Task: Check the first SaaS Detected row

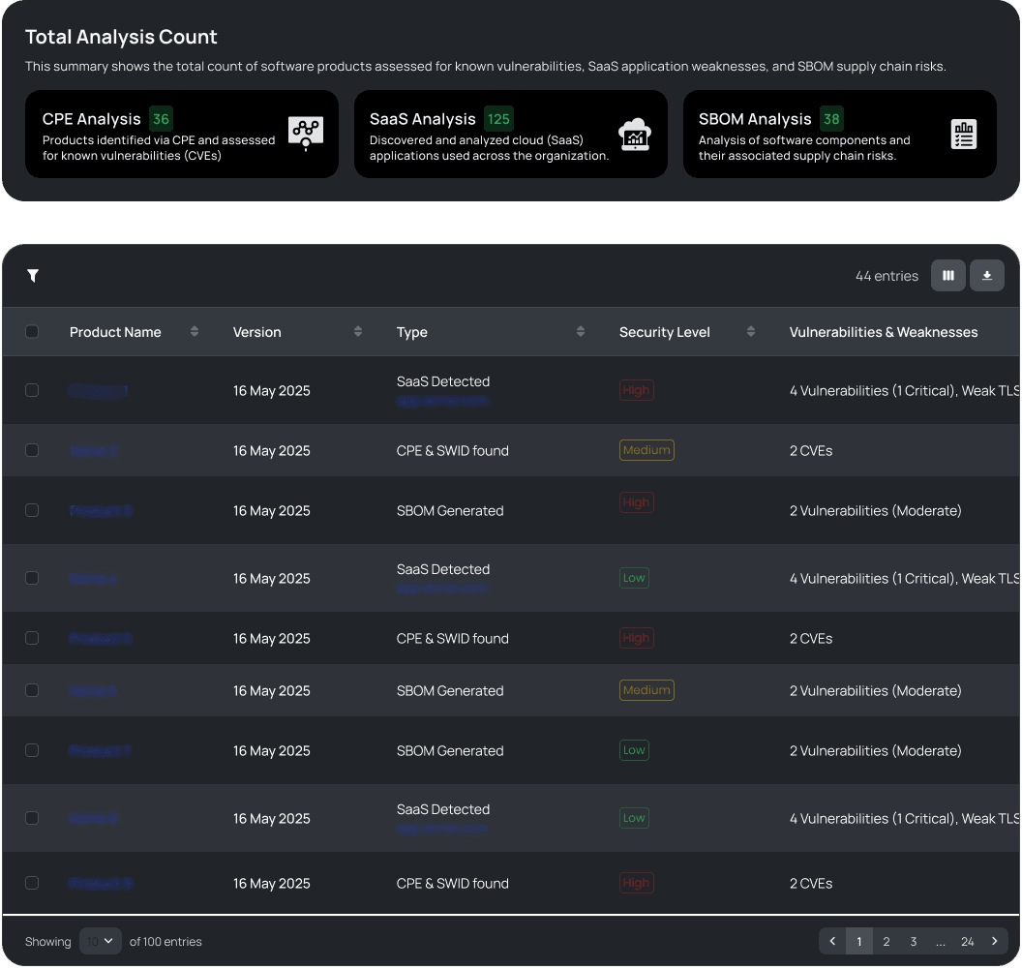Action: 32,390
